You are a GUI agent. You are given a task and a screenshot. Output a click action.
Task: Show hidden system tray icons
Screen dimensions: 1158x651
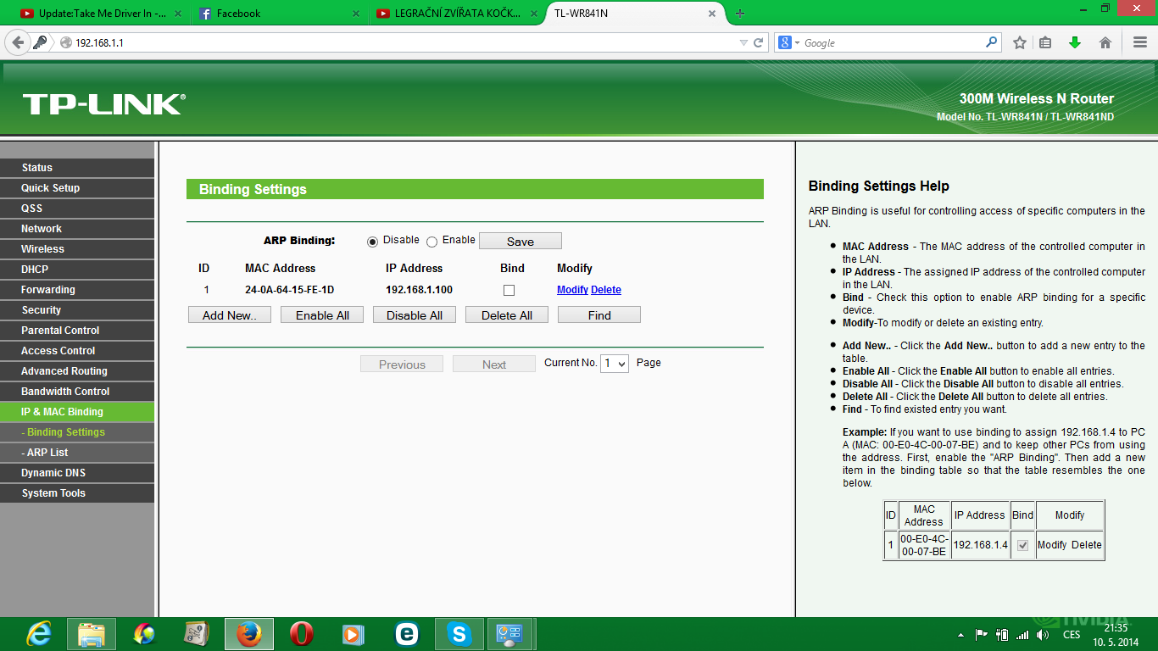point(960,635)
